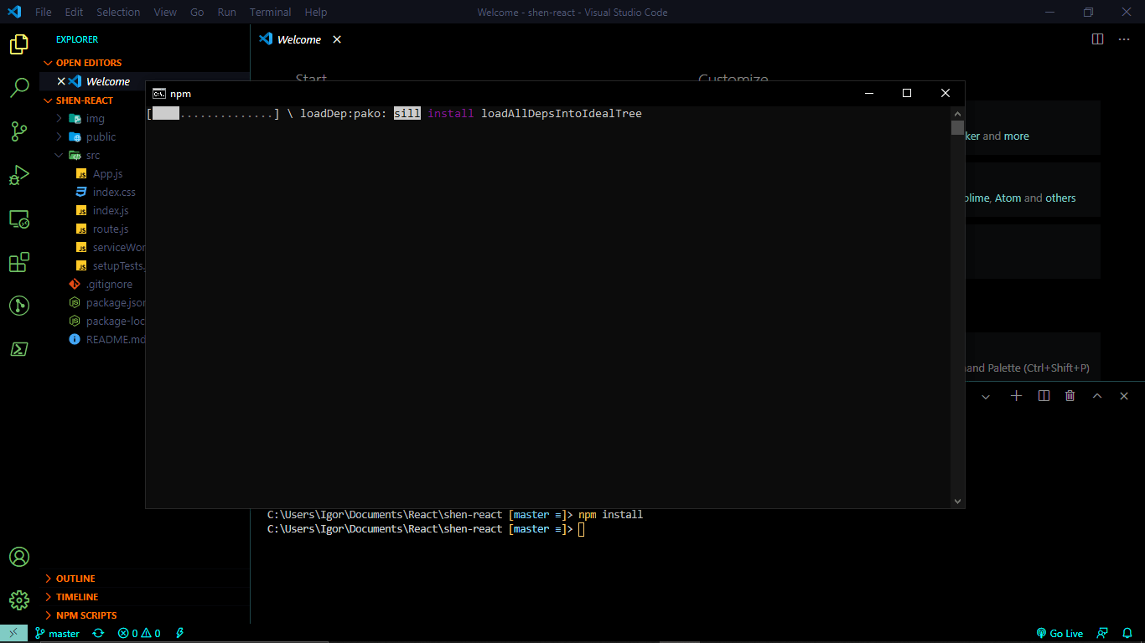The width and height of the screenshot is (1145, 643).
Task: Open the Manage gear icon
Action: 19,600
